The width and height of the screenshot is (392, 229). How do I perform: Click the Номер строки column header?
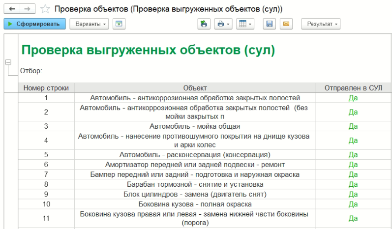tap(46, 87)
